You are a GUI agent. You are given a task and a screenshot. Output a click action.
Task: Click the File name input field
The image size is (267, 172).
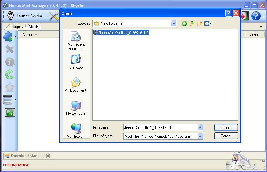(x=160, y=127)
